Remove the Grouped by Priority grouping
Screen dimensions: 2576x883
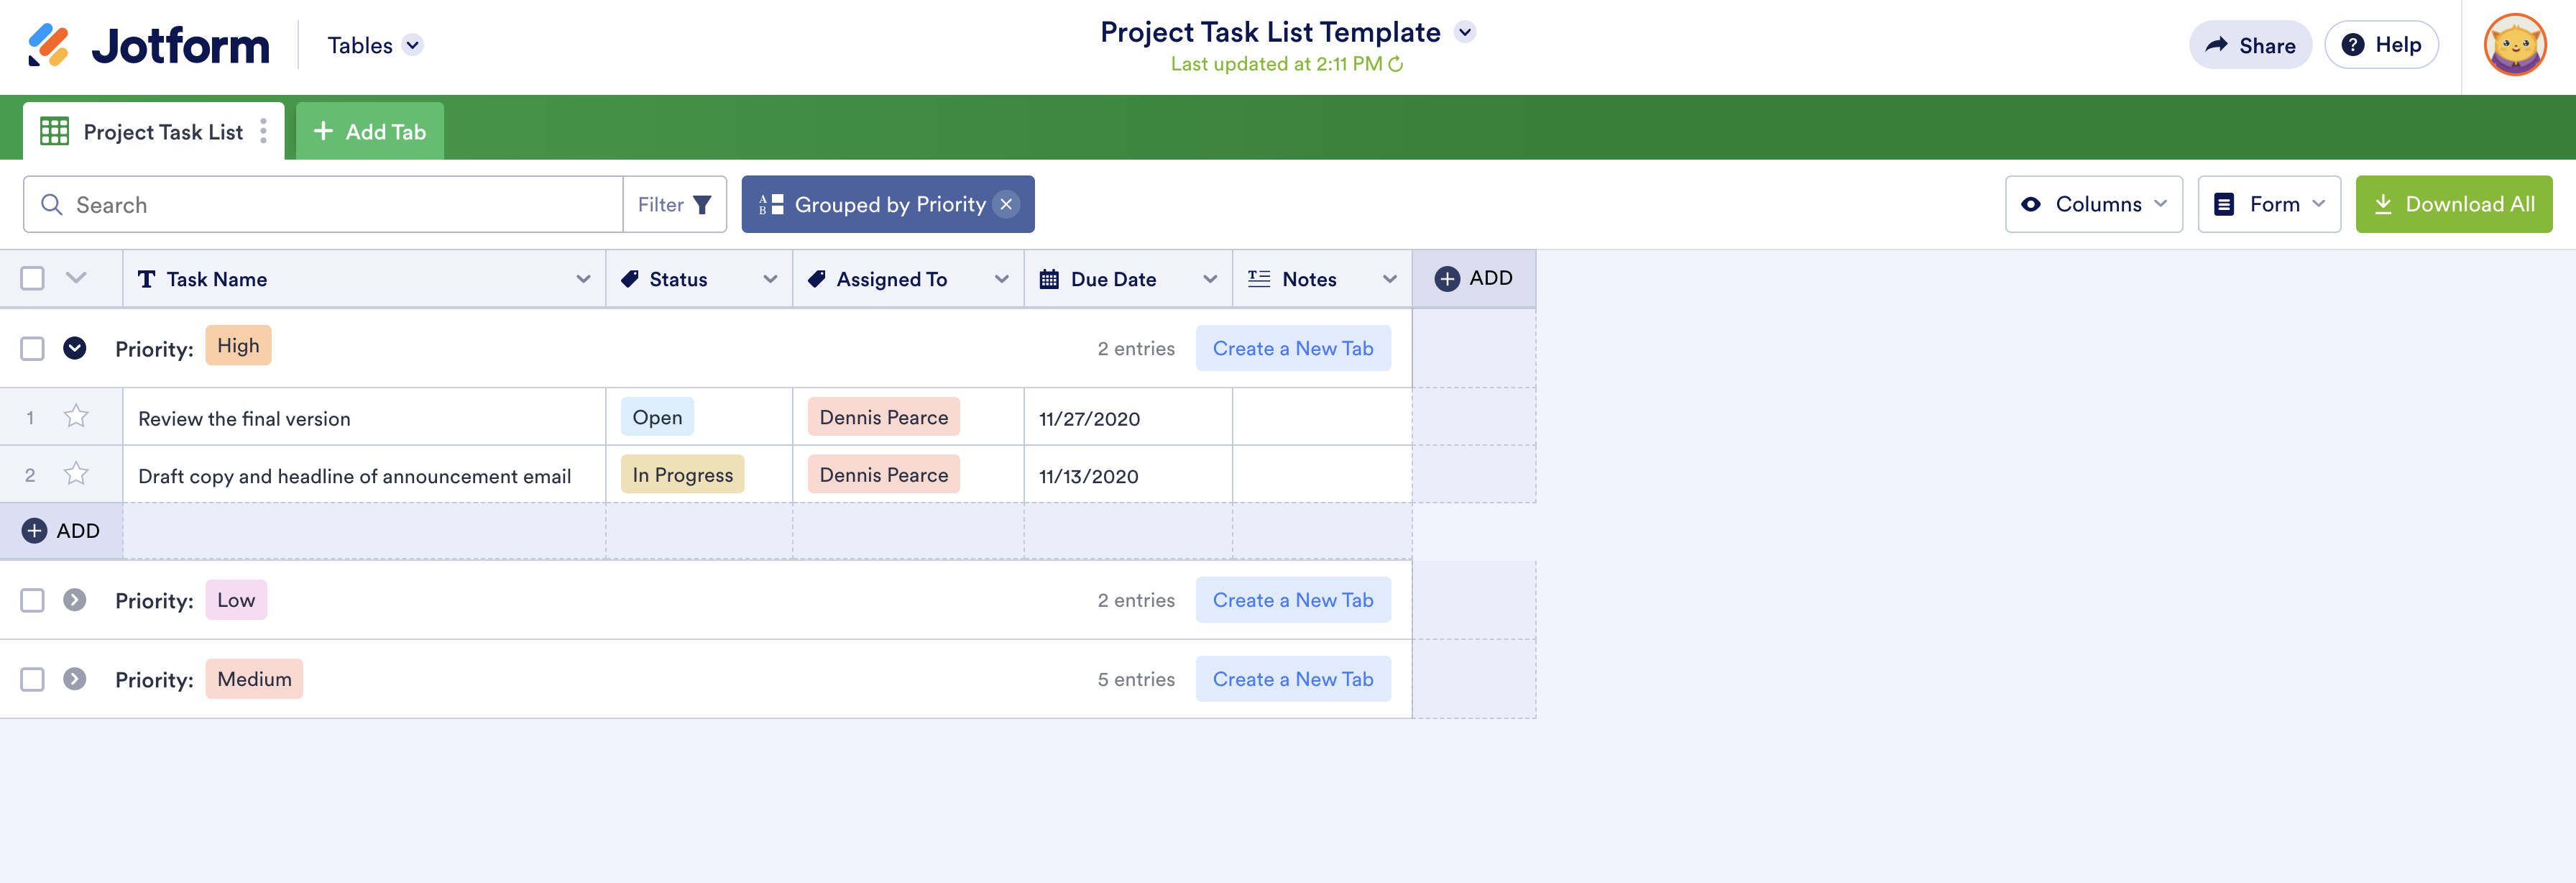[x=1006, y=205]
